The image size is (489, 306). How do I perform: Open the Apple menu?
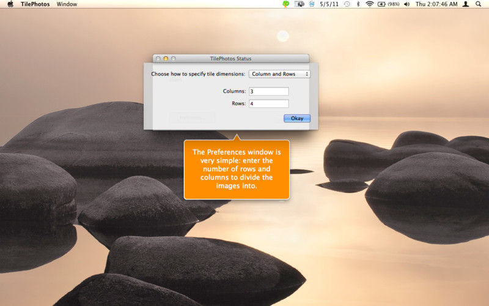[10, 4]
